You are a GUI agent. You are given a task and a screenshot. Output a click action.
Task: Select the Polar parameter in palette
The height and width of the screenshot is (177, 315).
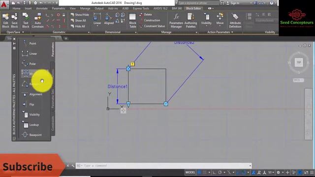point(29,64)
